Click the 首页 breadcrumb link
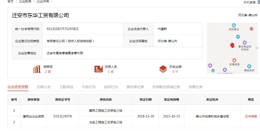The width and height of the screenshot is (260, 133). [11, 2]
